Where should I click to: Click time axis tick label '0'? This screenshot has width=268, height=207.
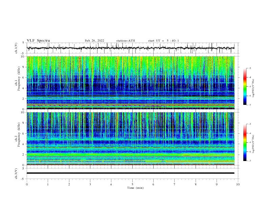click(x=27, y=184)
